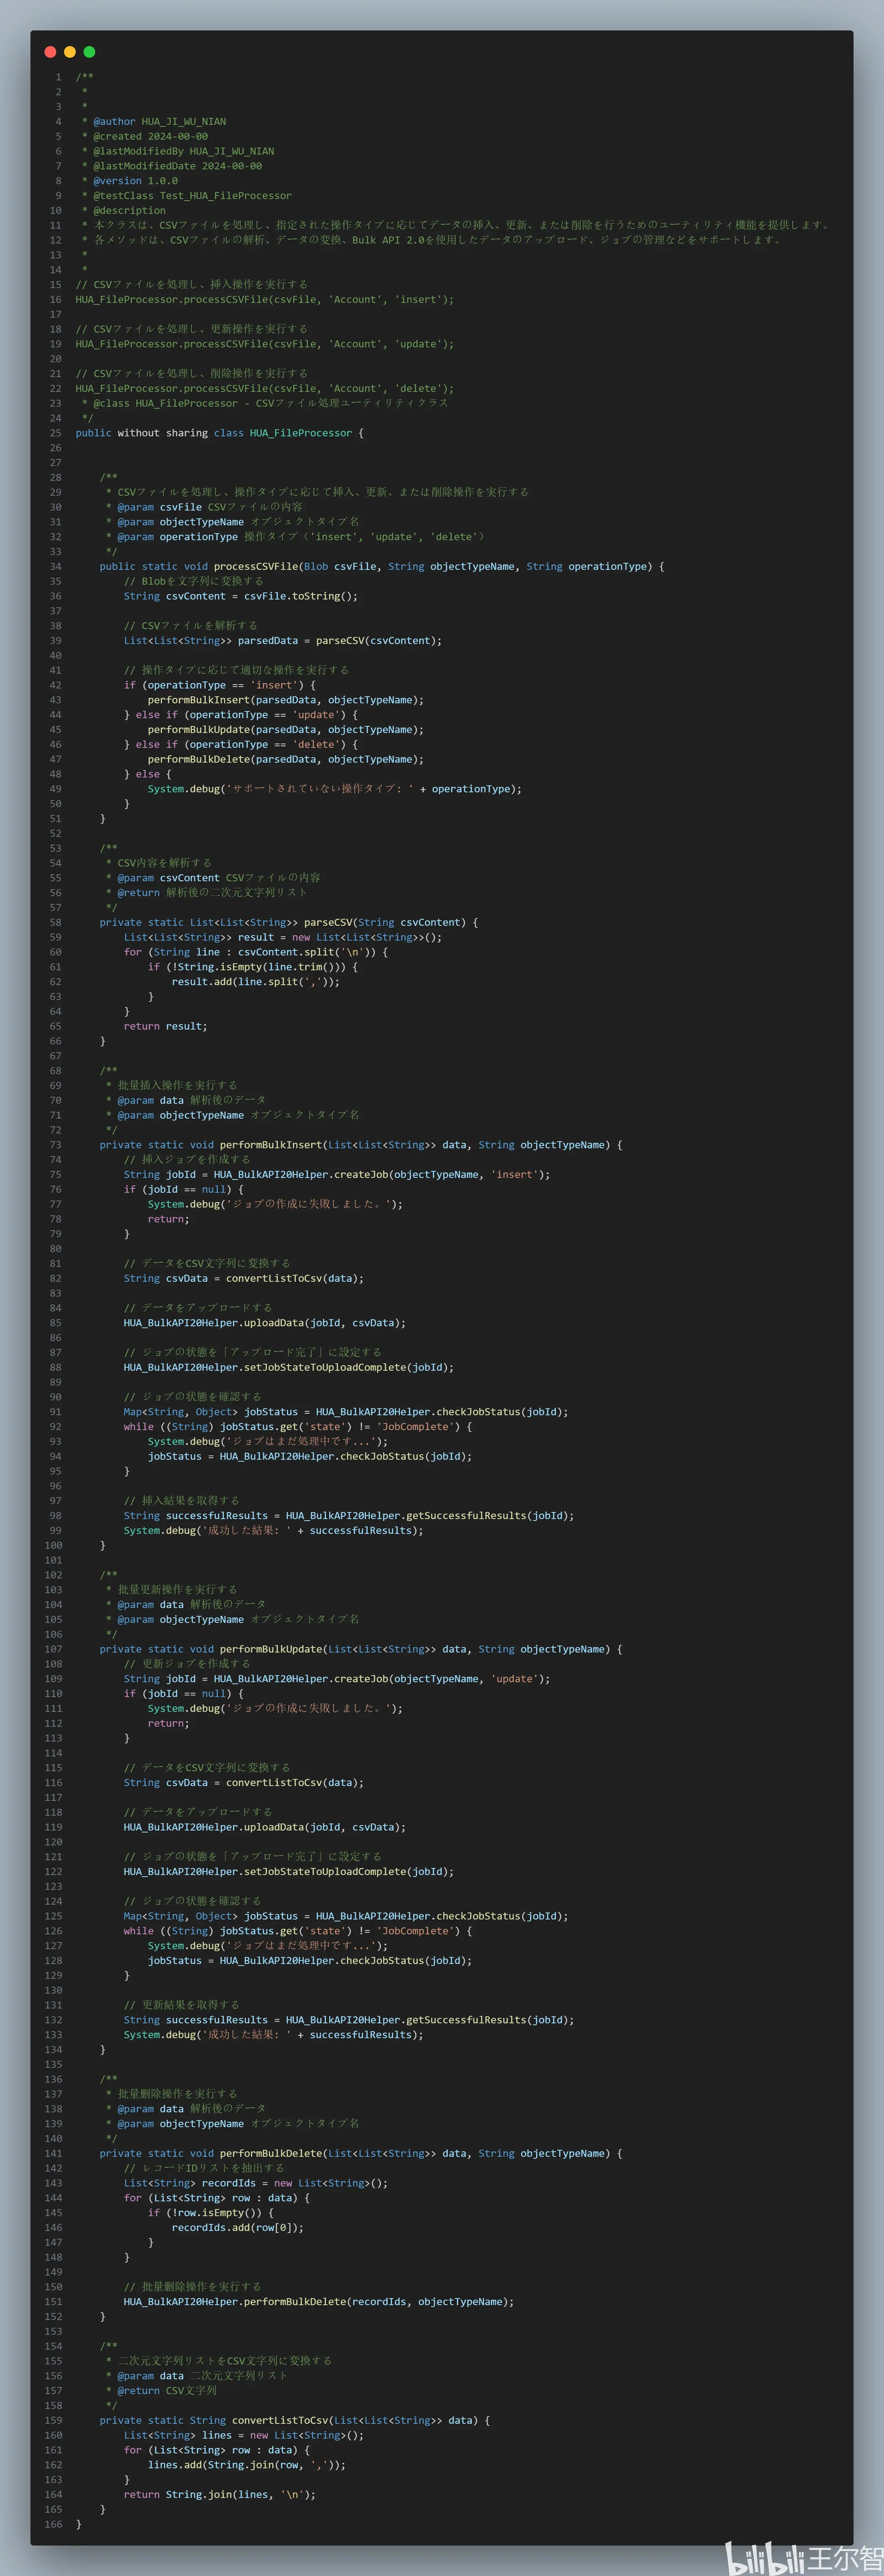Click the System.debug line concatenating operationType
884x2576 pixels.
tap(335, 789)
